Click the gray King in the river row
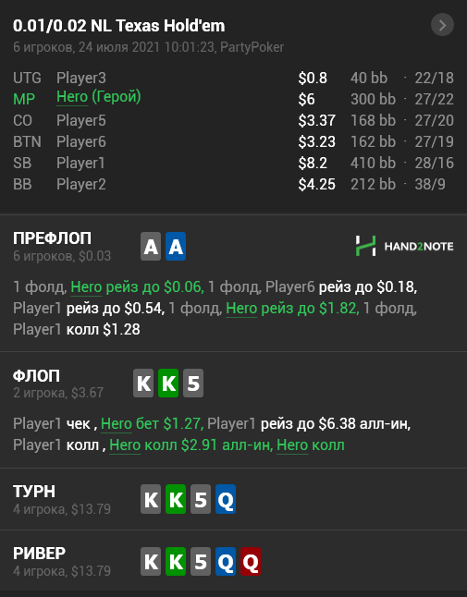The height and width of the screenshot is (597, 467). click(151, 562)
